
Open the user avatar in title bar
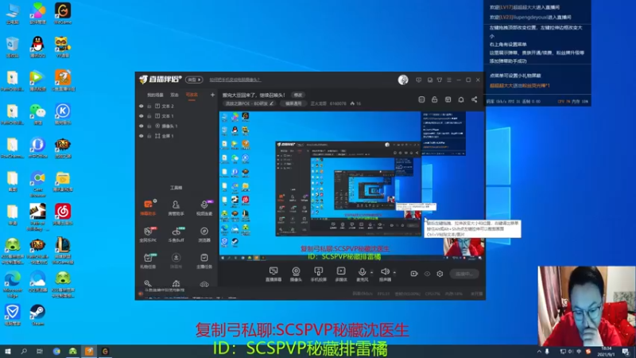[x=403, y=80]
